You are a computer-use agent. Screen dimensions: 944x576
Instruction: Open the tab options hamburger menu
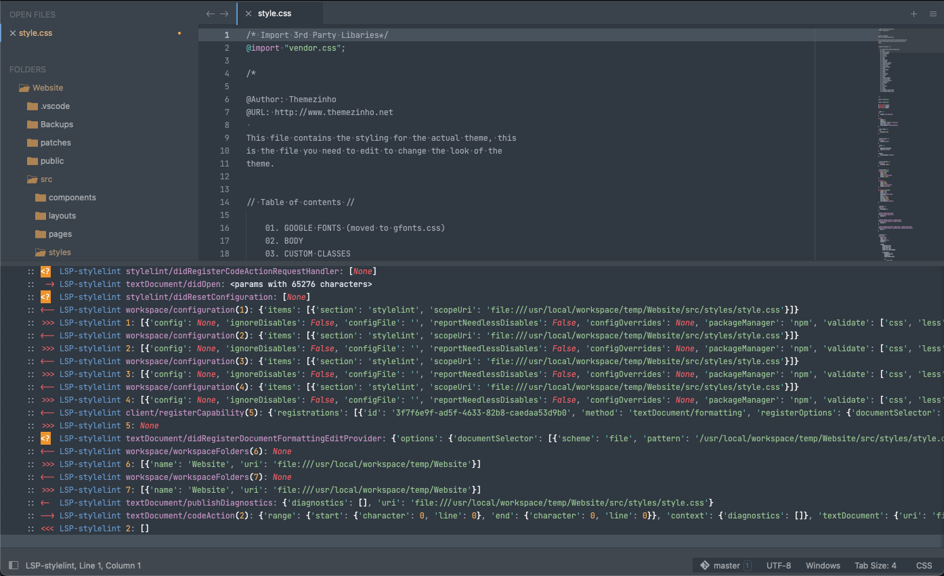(932, 14)
